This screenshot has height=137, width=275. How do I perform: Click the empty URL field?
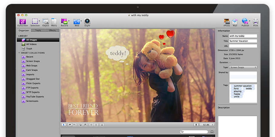(x=243, y=46)
